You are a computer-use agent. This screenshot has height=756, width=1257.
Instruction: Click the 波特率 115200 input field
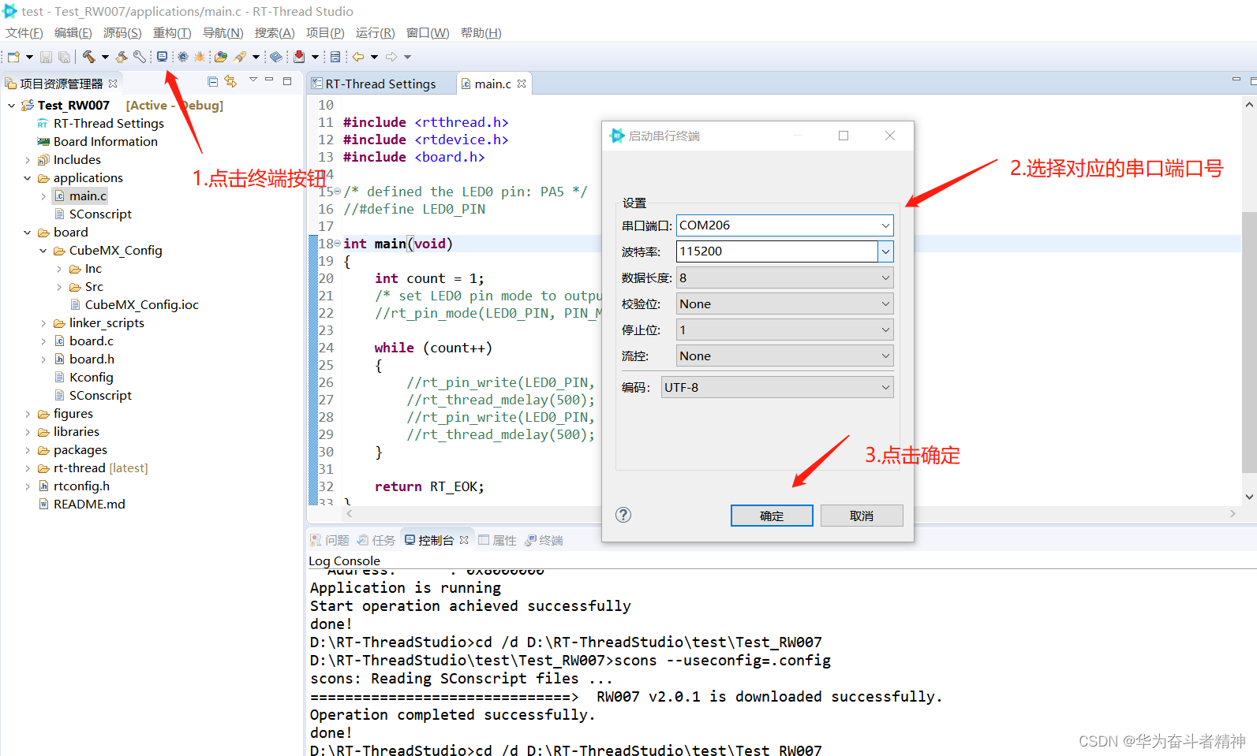click(x=776, y=251)
